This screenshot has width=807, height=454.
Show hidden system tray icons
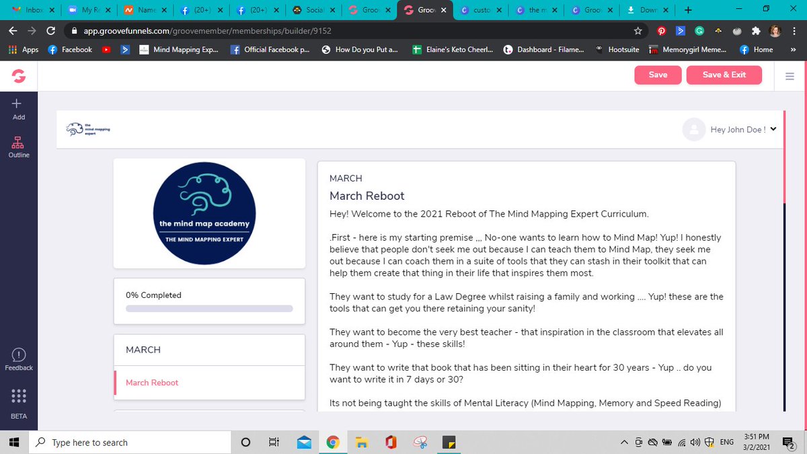click(624, 442)
